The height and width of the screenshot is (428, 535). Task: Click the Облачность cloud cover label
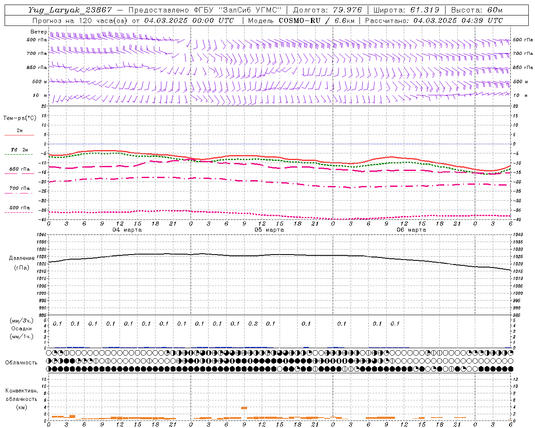(21, 363)
